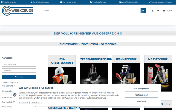
Task: Open the Oberflächentechnik category heading
Action: click(x=64, y=108)
